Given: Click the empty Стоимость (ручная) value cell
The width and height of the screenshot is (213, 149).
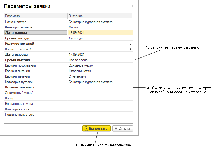Looking at the screenshot, I should 100,93.
